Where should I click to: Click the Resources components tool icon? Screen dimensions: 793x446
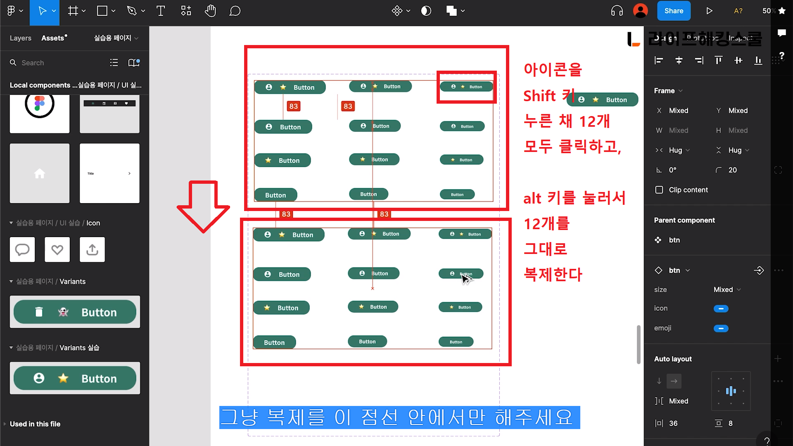click(x=186, y=11)
